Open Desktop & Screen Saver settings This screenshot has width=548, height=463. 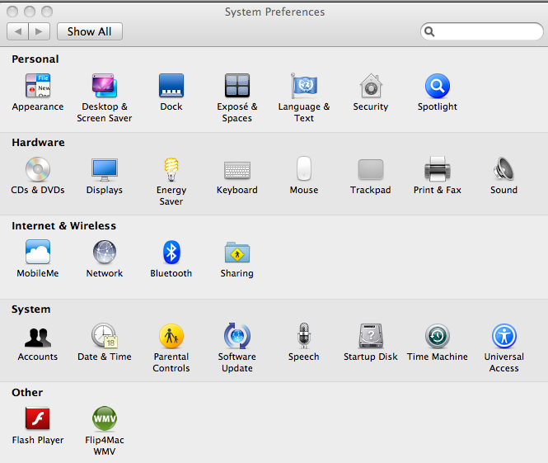(x=105, y=87)
